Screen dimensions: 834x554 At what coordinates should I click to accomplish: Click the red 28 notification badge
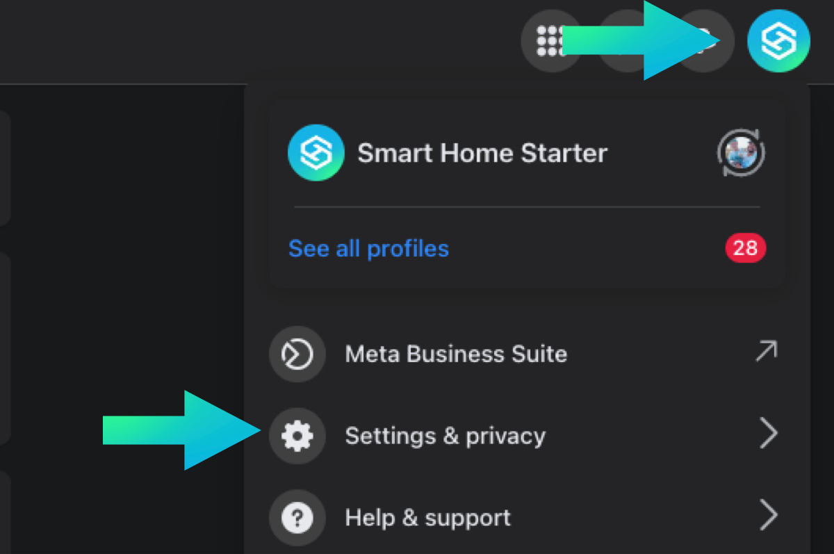click(745, 248)
